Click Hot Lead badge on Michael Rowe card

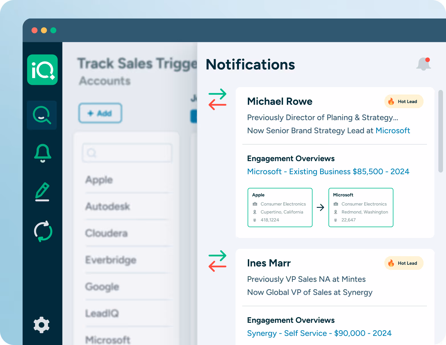[x=404, y=101]
